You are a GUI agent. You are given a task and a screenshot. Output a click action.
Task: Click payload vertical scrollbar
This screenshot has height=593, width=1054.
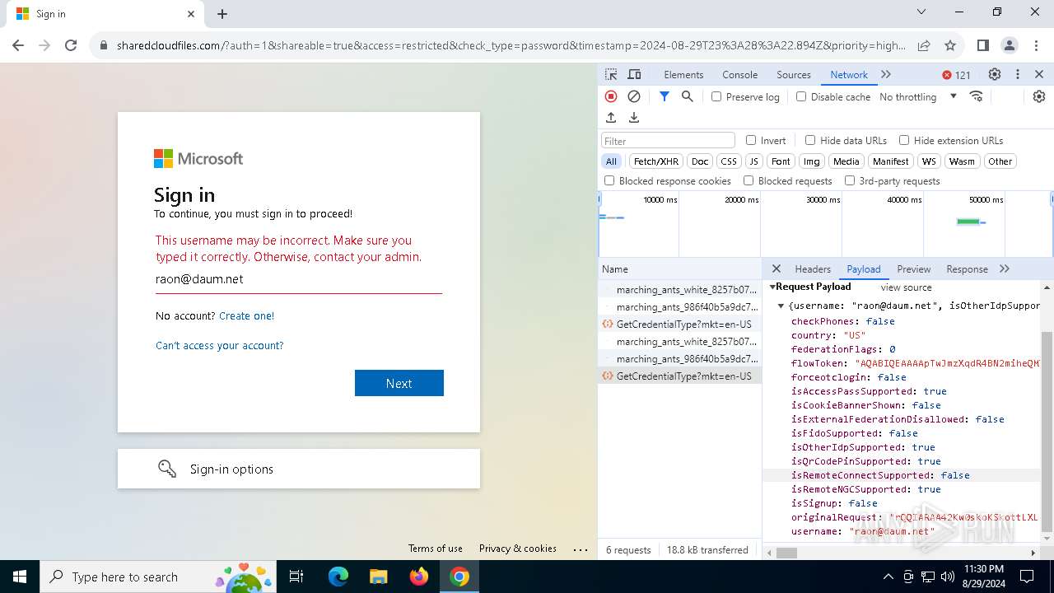tap(1047, 432)
